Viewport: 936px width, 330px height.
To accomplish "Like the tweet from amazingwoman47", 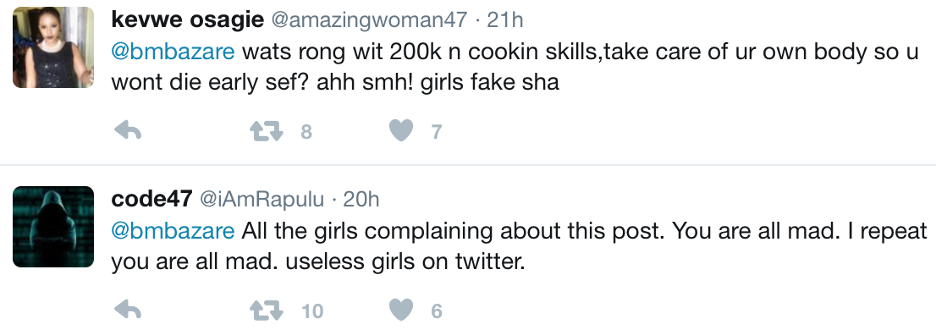I will coord(401,130).
